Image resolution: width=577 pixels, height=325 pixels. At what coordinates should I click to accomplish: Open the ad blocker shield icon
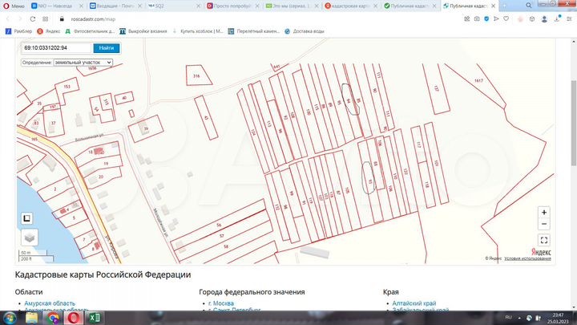486,18
